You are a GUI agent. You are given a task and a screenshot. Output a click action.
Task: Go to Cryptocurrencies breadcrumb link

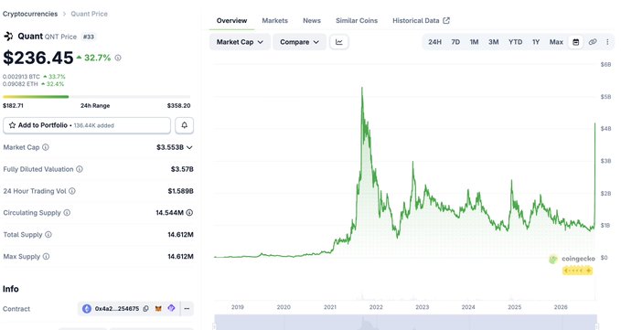coord(30,14)
